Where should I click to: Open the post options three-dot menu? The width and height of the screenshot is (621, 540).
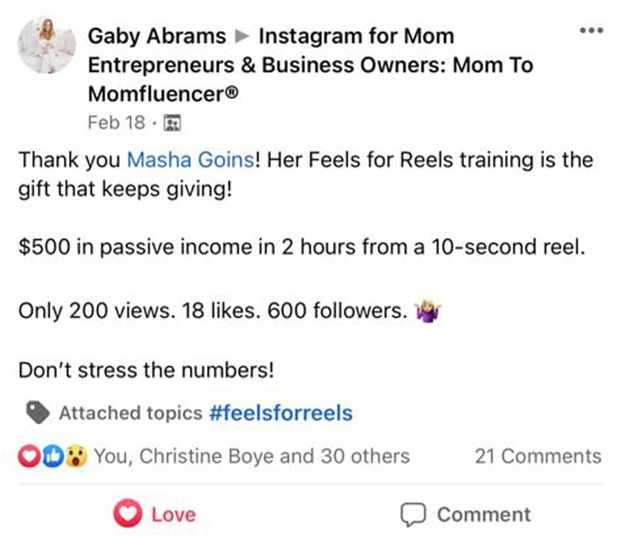(591, 31)
